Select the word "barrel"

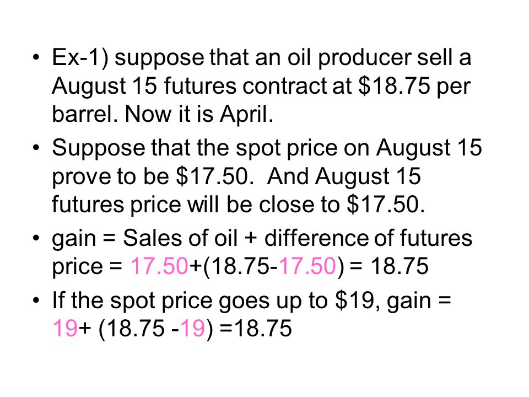coord(85,114)
